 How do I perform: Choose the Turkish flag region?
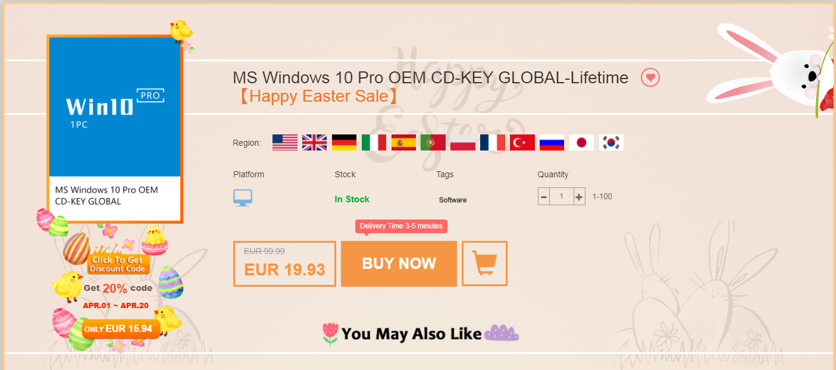tap(522, 142)
